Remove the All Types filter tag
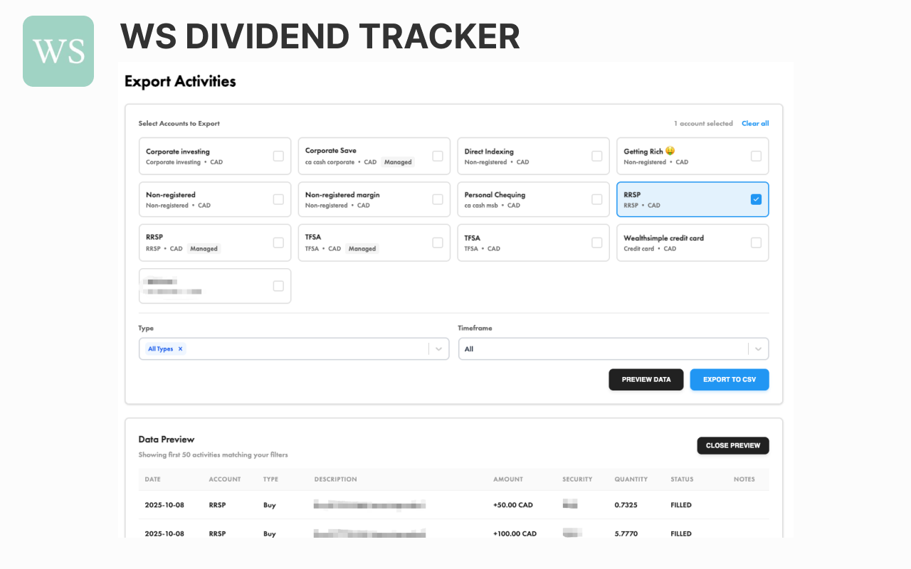The image size is (911, 569). click(180, 349)
